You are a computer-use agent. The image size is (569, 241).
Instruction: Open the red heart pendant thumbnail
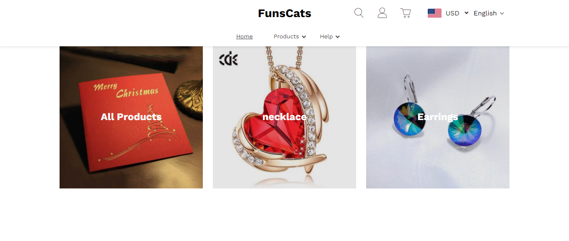tap(284, 117)
